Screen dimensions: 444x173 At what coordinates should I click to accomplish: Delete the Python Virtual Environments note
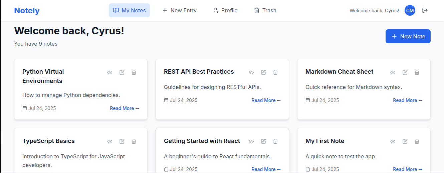click(x=134, y=72)
